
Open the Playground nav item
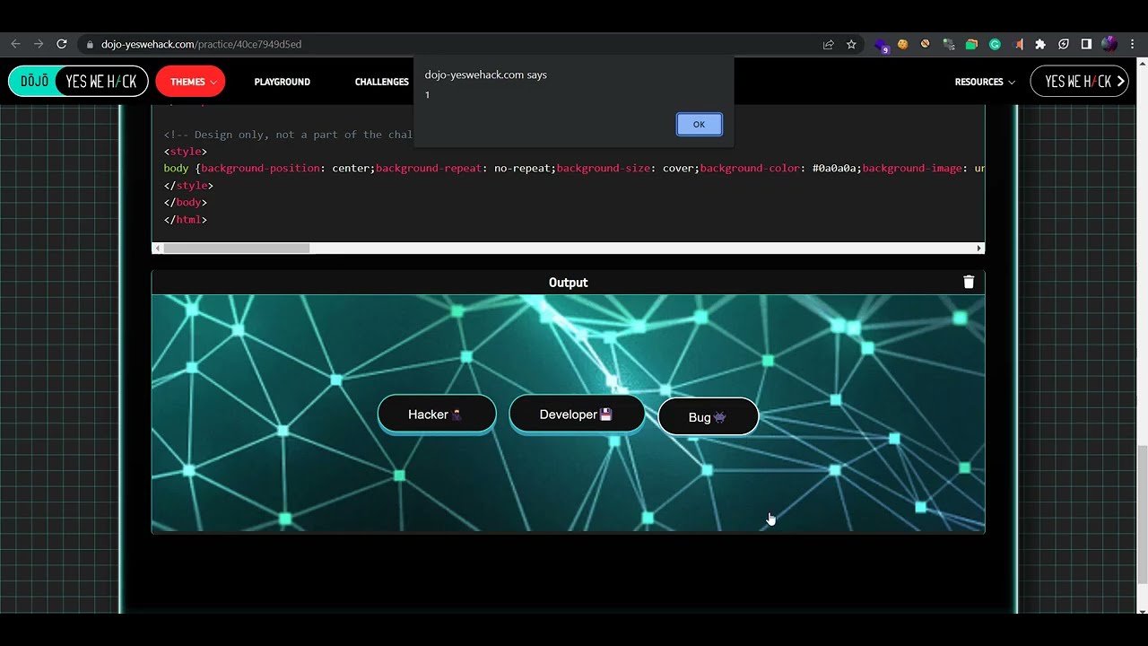point(282,82)
